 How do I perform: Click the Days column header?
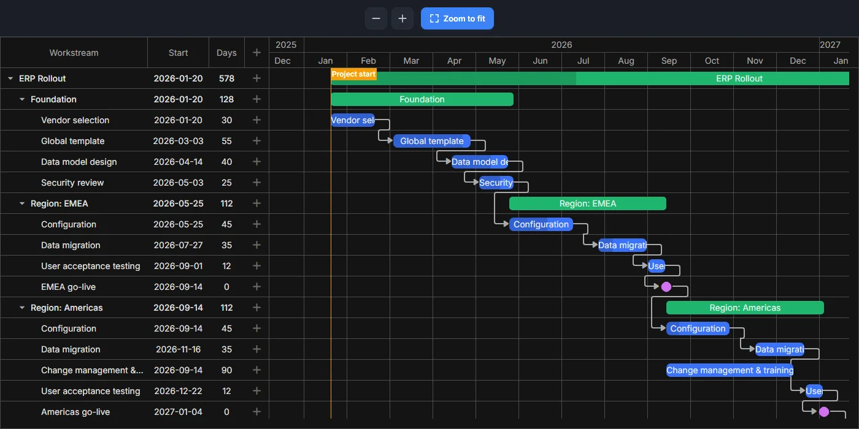click(x=226, y=53)
